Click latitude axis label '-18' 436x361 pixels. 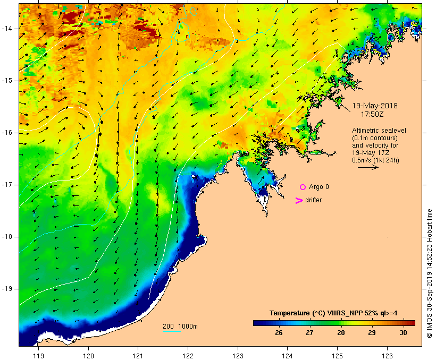coord(6,237)
